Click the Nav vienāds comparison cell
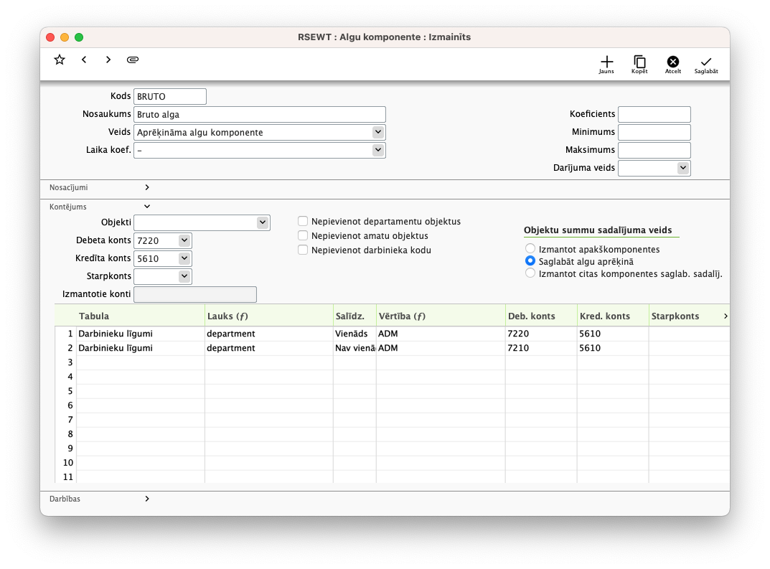 coord(355,348)
